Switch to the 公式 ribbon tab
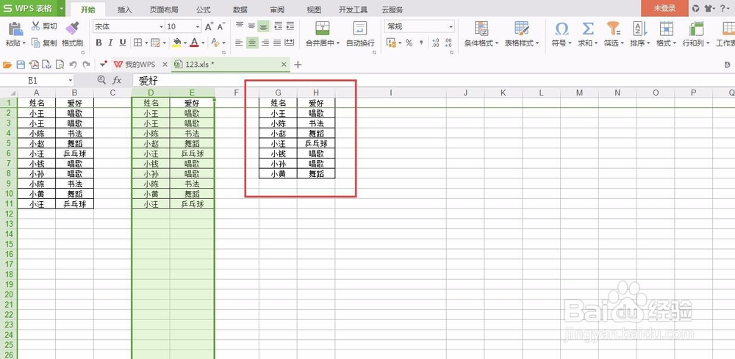 [204, 10]
